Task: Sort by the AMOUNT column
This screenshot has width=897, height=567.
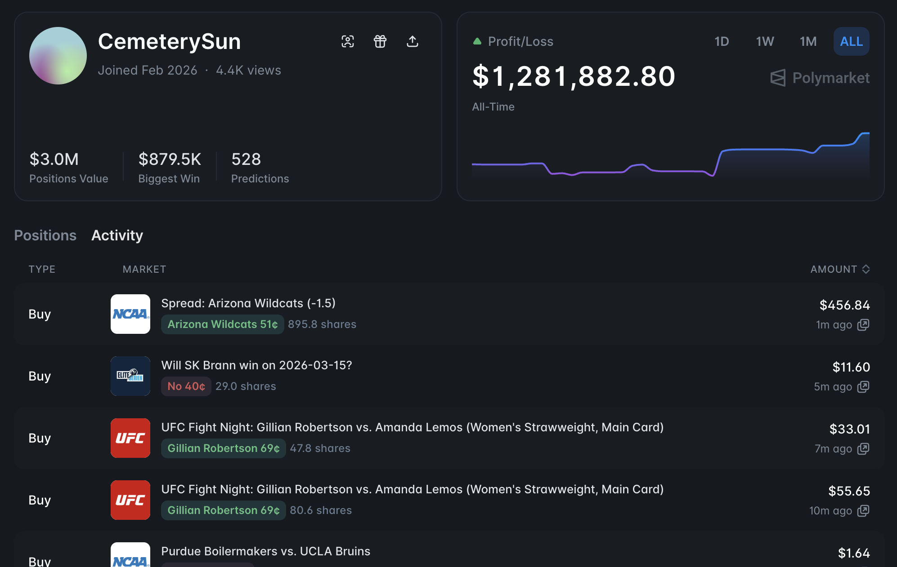Action: [840, 269]
